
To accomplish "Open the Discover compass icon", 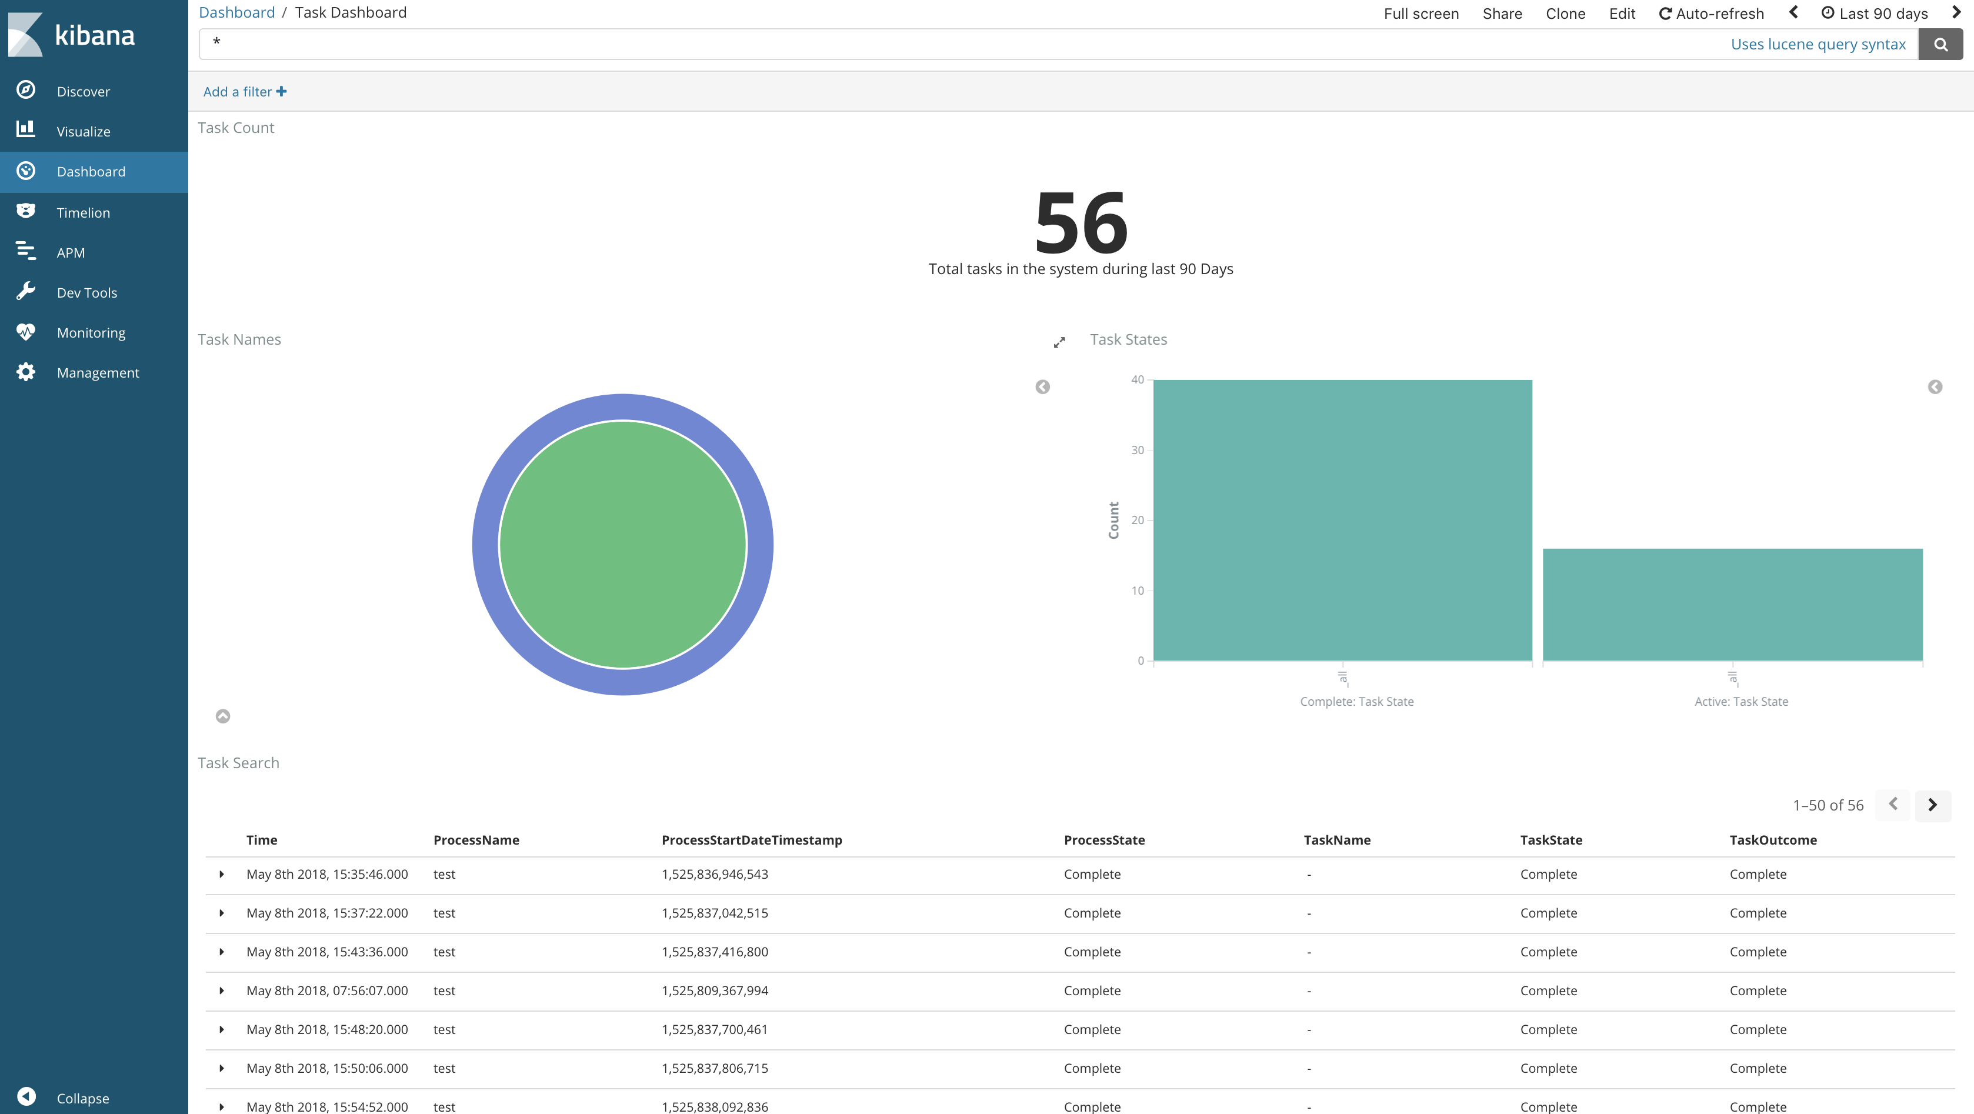I will point(26,91).
